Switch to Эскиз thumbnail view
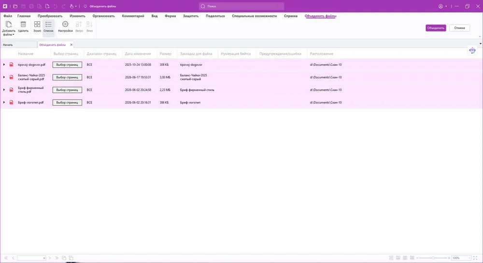 click(x=37, y=27)
